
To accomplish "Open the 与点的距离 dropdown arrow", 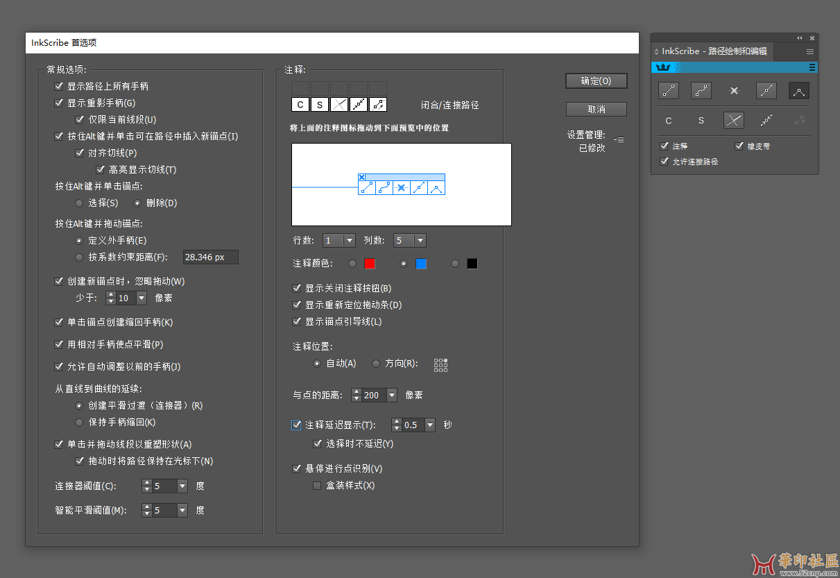I will (x=392, y=395).
